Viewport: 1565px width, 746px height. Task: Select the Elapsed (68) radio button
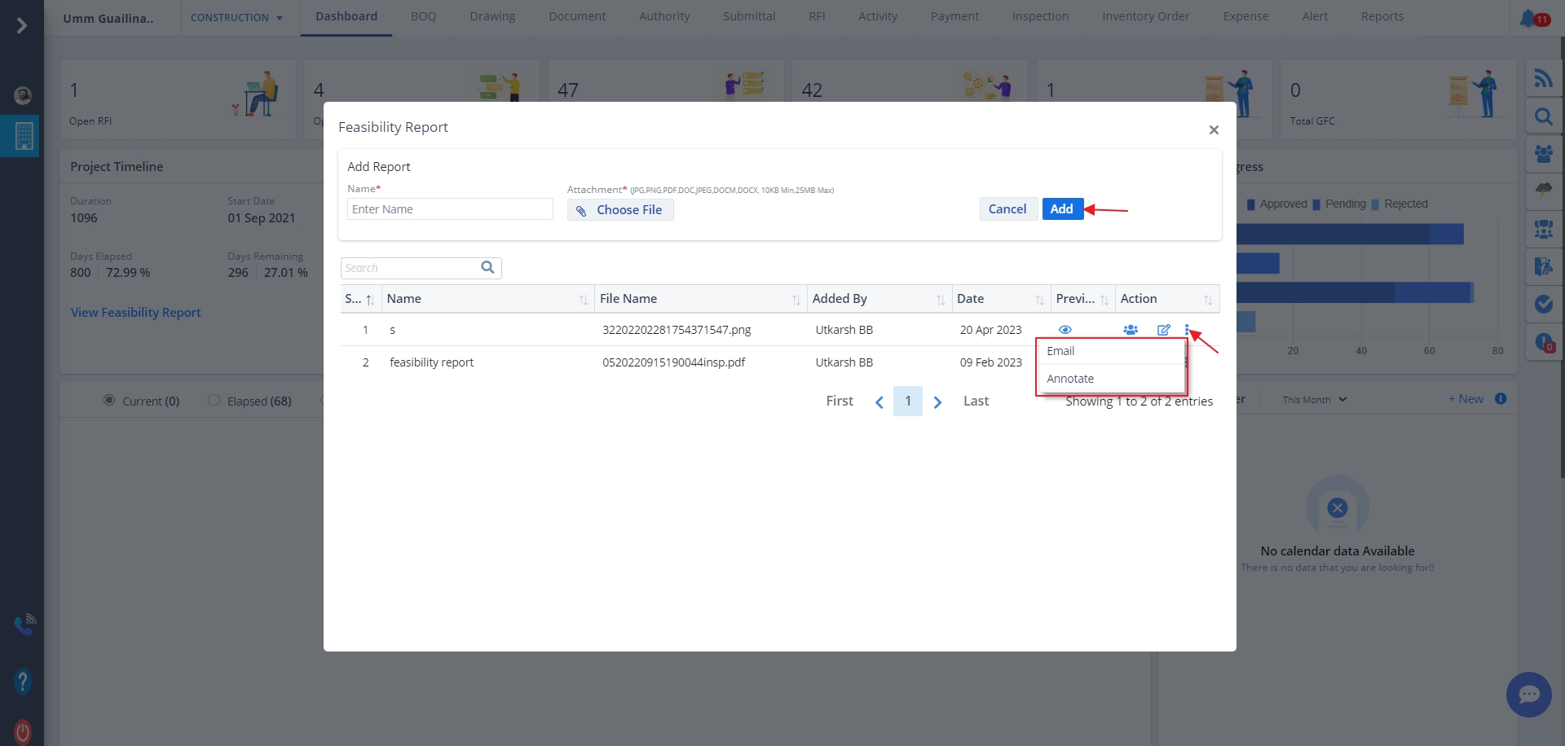coord(214,401)
